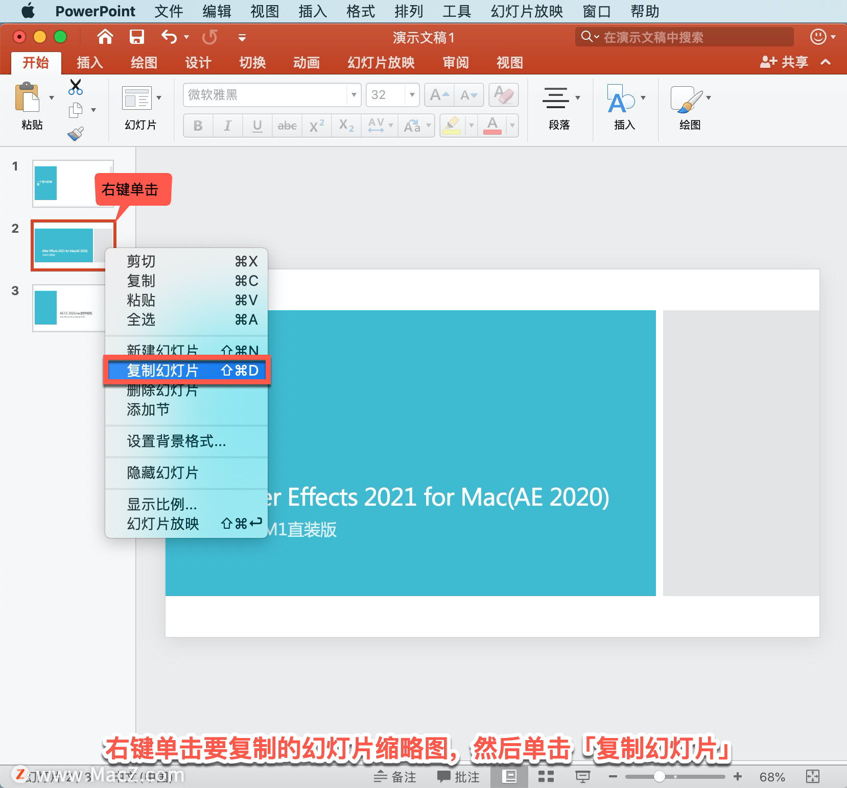Select slide 1 thumbnail
This screenshot has width=847, height=788.
tap(73, 184)
